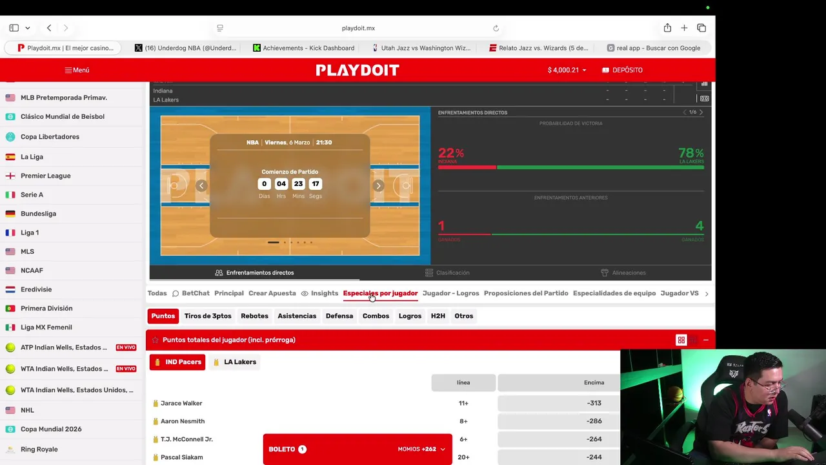The height and width of the screenshot is (465, 826).
Task: Click the Netherlands flag icon for Eredivisie
Action: 10,289
